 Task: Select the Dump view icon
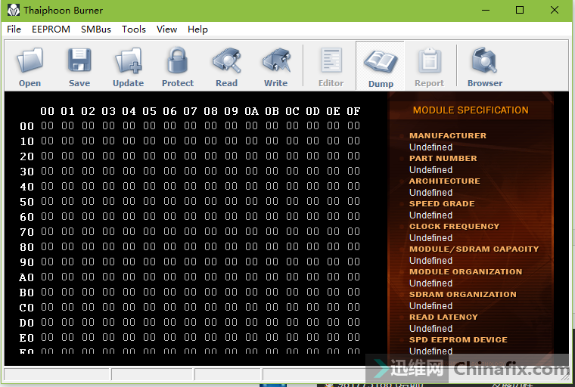[381, 61]
